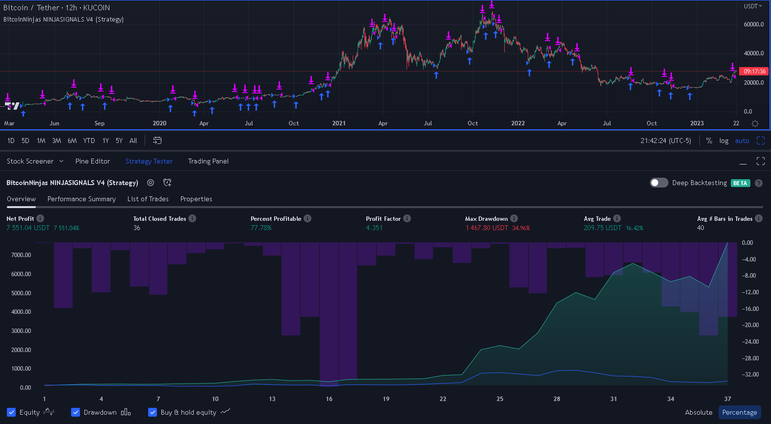This screenshot has width=771, height=424.
Task: Uncheck the Drawdown checkbox
Action: (x=76, y=412)
